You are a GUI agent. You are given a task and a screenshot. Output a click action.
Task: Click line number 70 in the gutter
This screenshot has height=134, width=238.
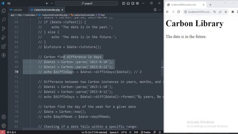(x=16, y=72)
